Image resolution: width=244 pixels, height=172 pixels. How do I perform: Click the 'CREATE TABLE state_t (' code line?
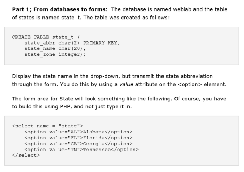click(x=46, y=37)
